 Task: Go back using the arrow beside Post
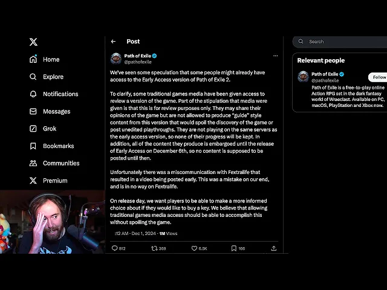click(x=113, y=42)
